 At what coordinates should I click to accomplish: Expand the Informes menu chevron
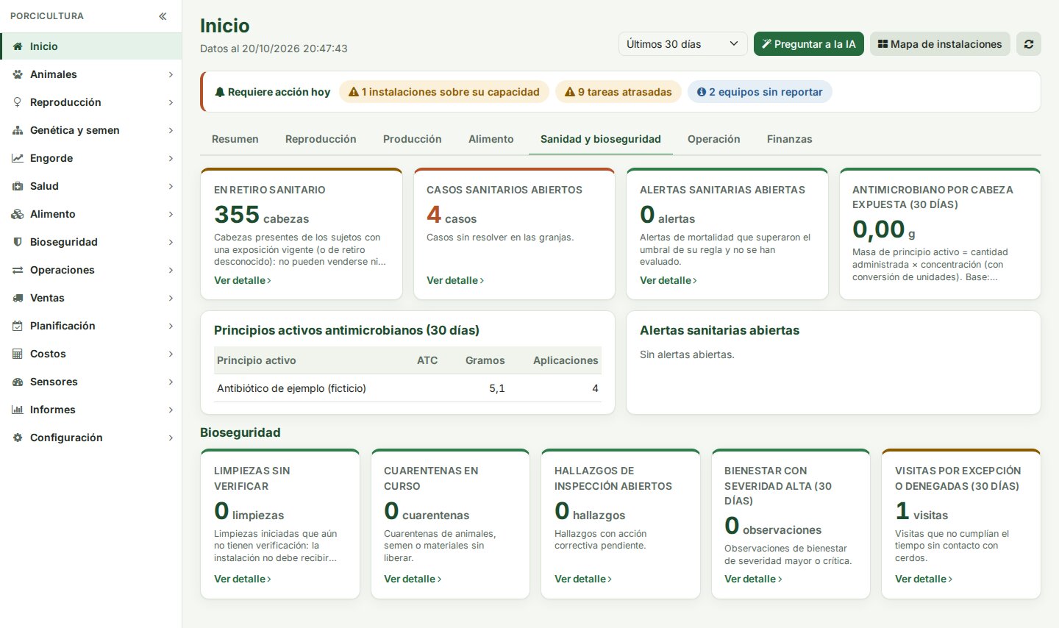pos(171,410)
